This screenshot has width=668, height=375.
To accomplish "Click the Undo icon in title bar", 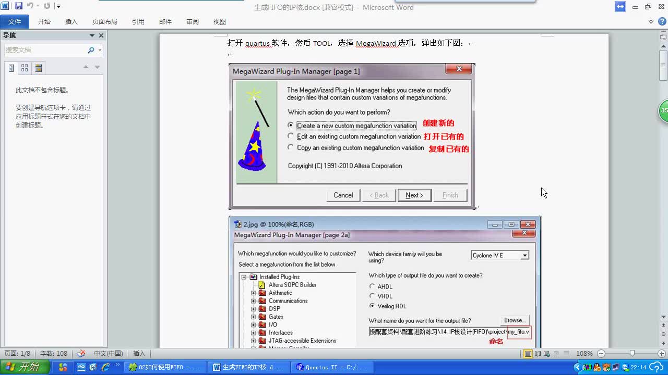I will tap(30, 6).
